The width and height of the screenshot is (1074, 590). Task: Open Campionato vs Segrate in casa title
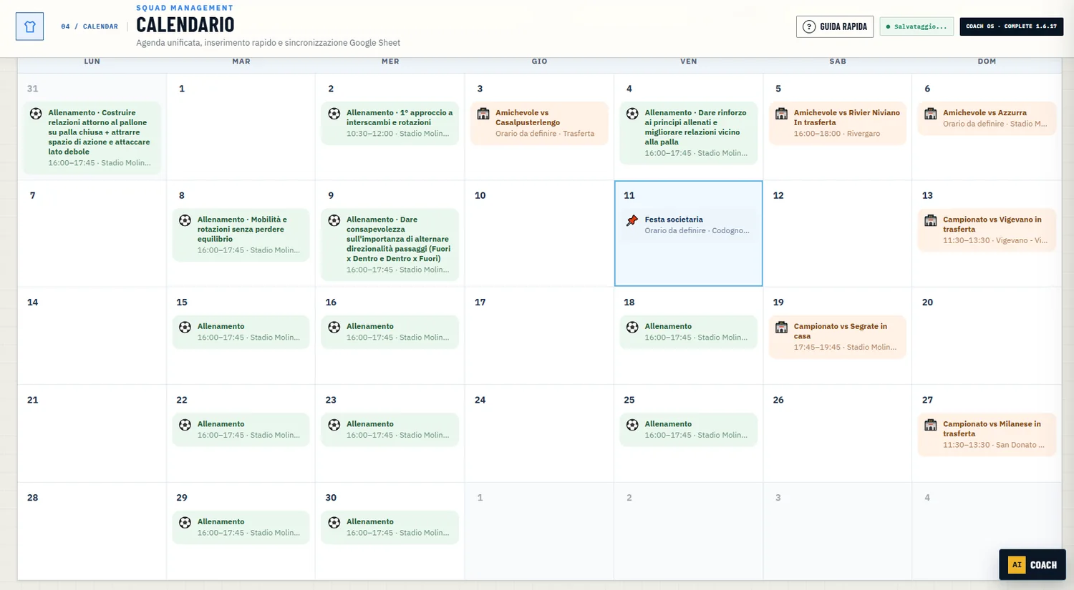pos(840,331)
